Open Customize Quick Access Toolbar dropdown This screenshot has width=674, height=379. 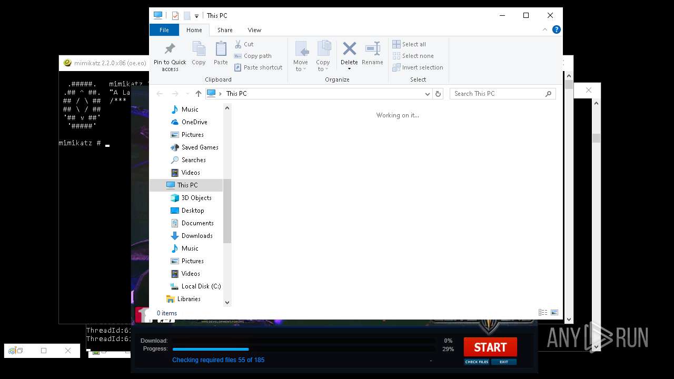196,16
